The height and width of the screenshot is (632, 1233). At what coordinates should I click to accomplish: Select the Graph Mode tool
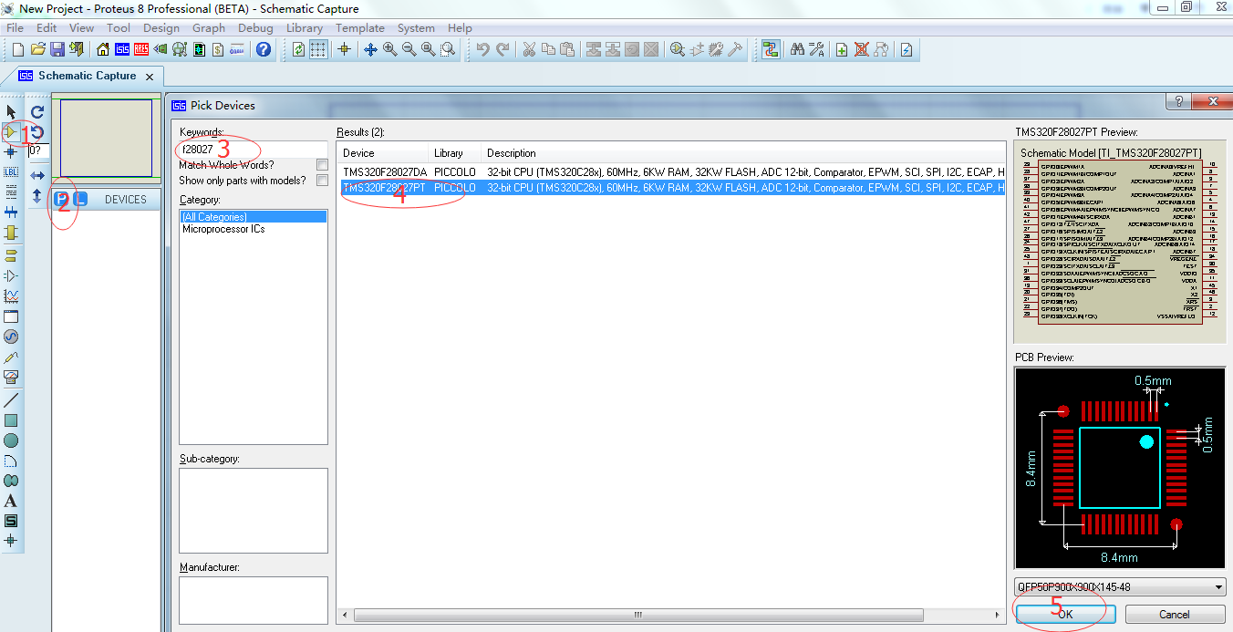pos(11,296)
